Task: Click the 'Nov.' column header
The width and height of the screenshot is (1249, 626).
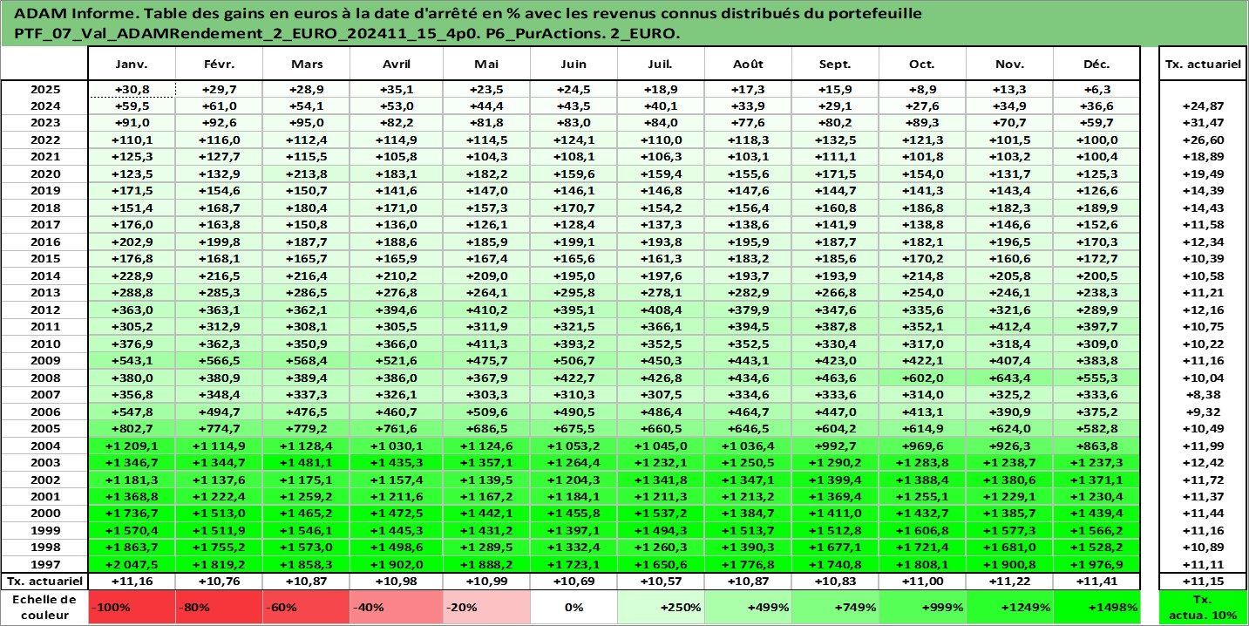Action: click(x=1009, y=65)
